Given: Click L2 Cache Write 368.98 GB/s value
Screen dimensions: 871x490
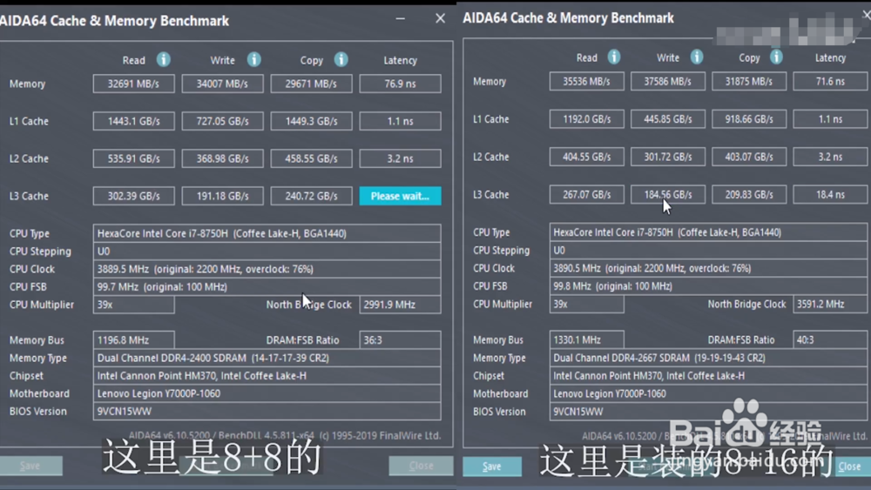Looking at the screenshot, I should click(x=222, y=158).
